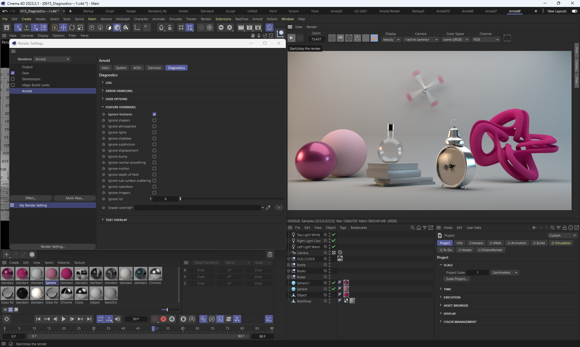
Task: Switch to the AOVs tab
Action: coord(137,68)
